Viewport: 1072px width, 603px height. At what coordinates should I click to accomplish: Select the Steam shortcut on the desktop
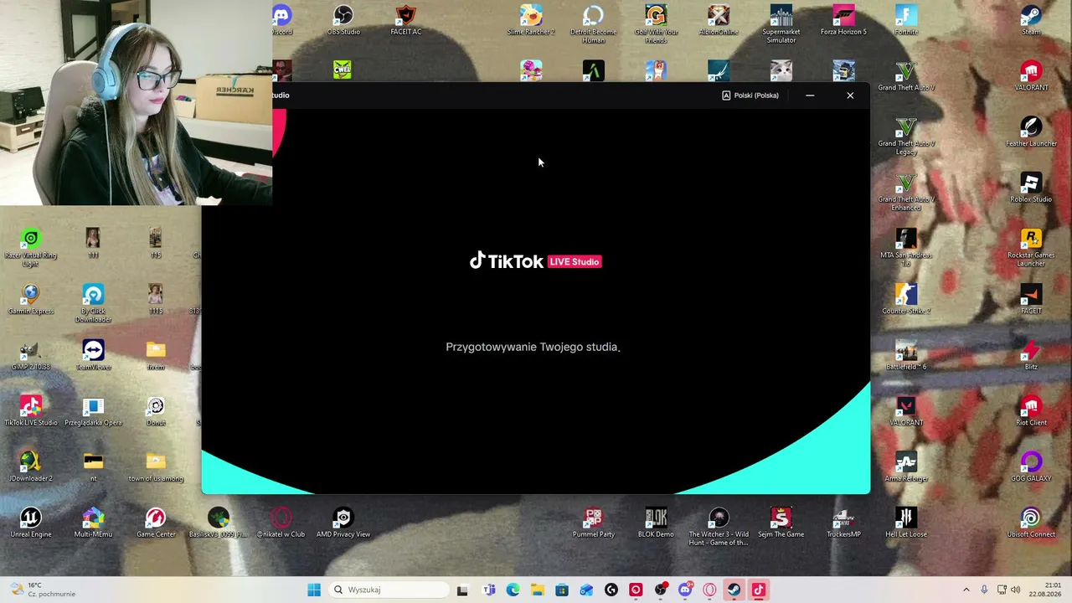click(x=1031, y=20)
